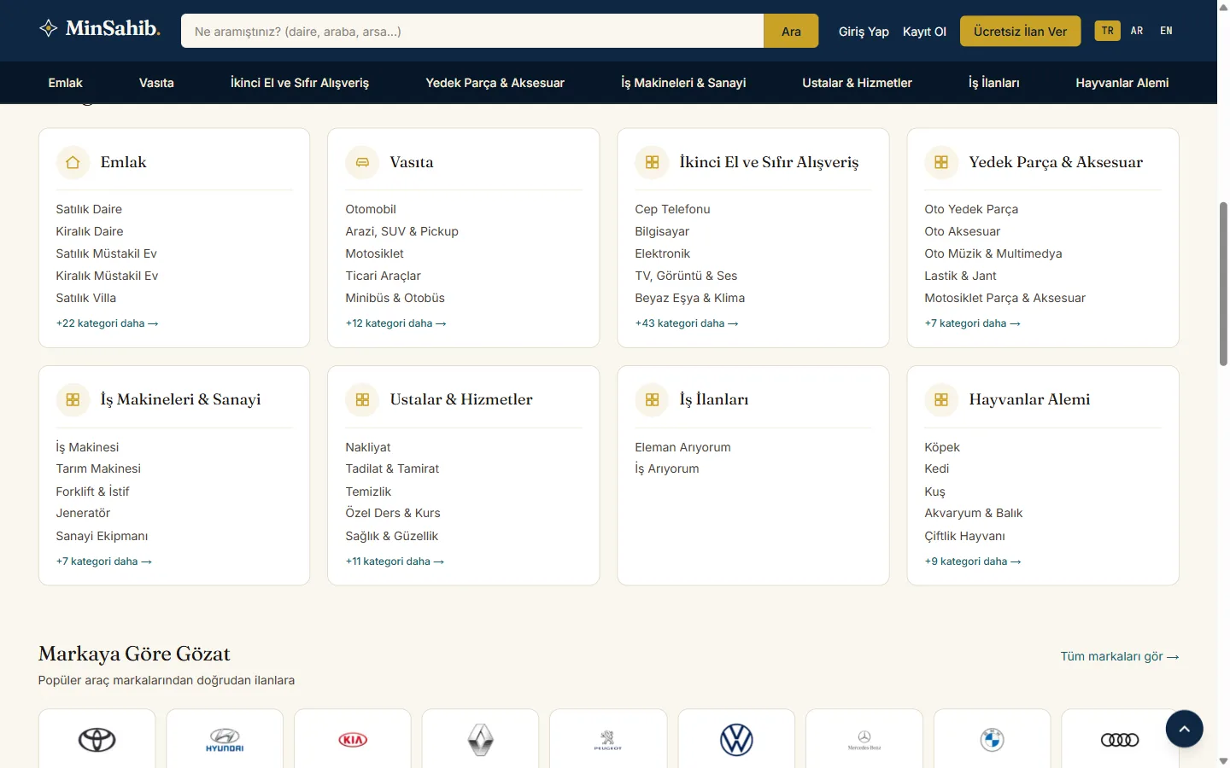The image size is (1230, 768).
Task: Open the Emlak menu in navigation bar
Action: point(65,83)
